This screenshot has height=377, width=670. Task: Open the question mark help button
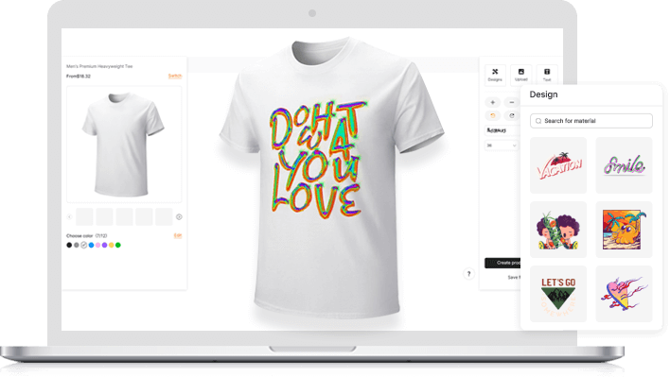pyautogui.click(x=468, y=274)
